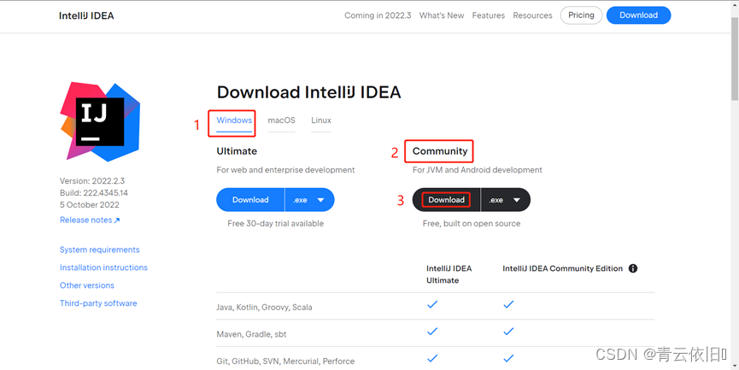This screenshot has width=739, height=370.
Task: Click the 'Maven, Gradle, sbt' row text
Action: point(251,334)
